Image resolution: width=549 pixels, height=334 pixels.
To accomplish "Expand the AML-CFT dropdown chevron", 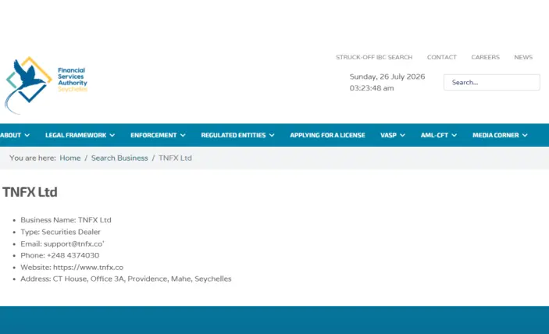I will pyautogui.click(x=454, y=135).
